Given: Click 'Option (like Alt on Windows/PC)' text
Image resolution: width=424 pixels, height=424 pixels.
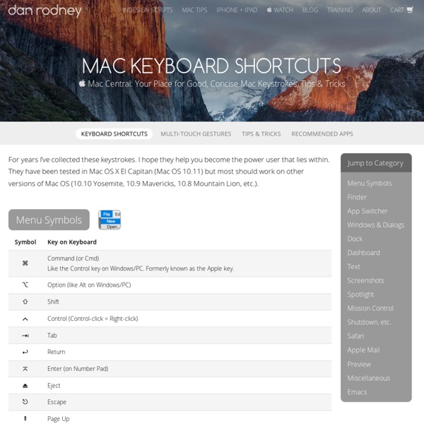Looking at the screenshot, I should [89, 285].
